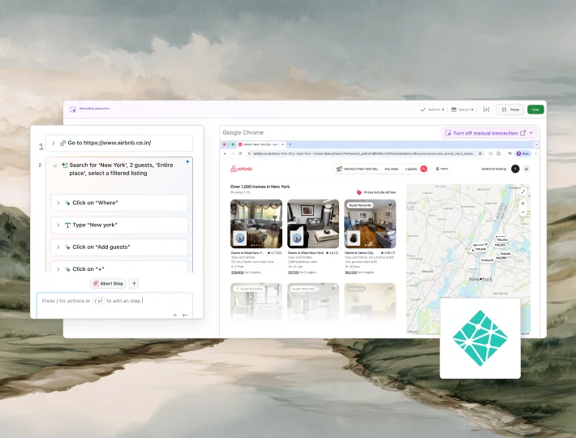Viewport: 576px width, 438px height.
Task: Expand the 'Type New york' sub-step
Action: click(x=58, y=225)
